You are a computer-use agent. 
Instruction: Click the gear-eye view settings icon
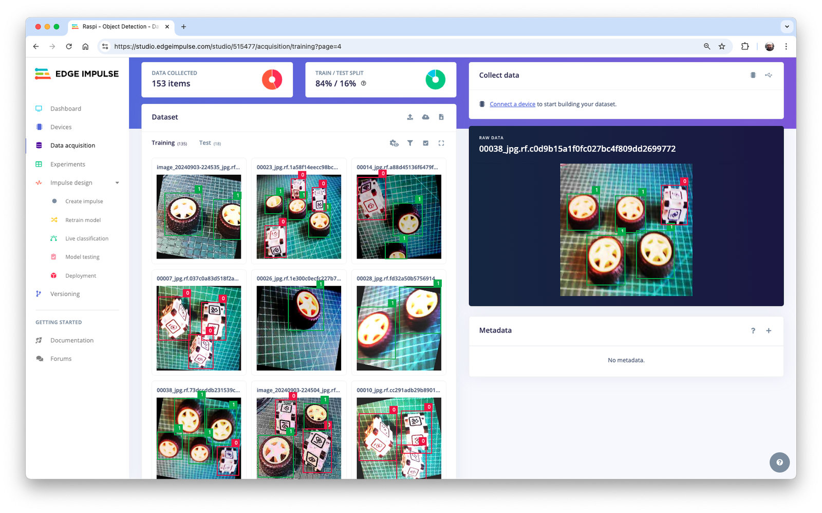[394, 143]
